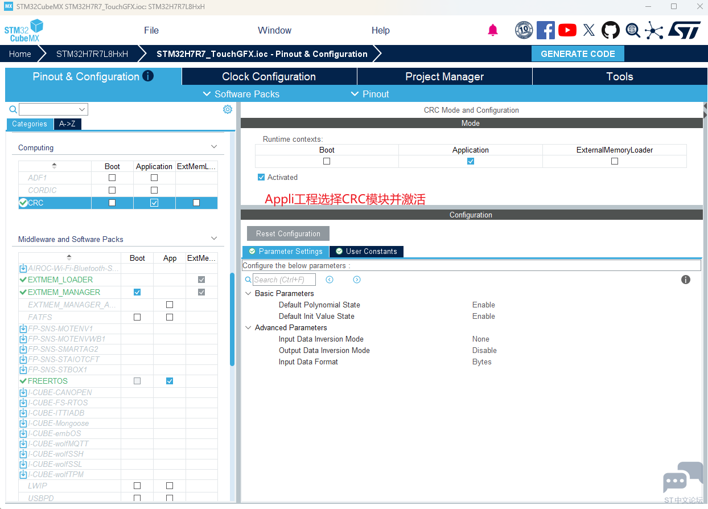Click STM32H7R7L8HxH breadcrumb

[92, 54]
